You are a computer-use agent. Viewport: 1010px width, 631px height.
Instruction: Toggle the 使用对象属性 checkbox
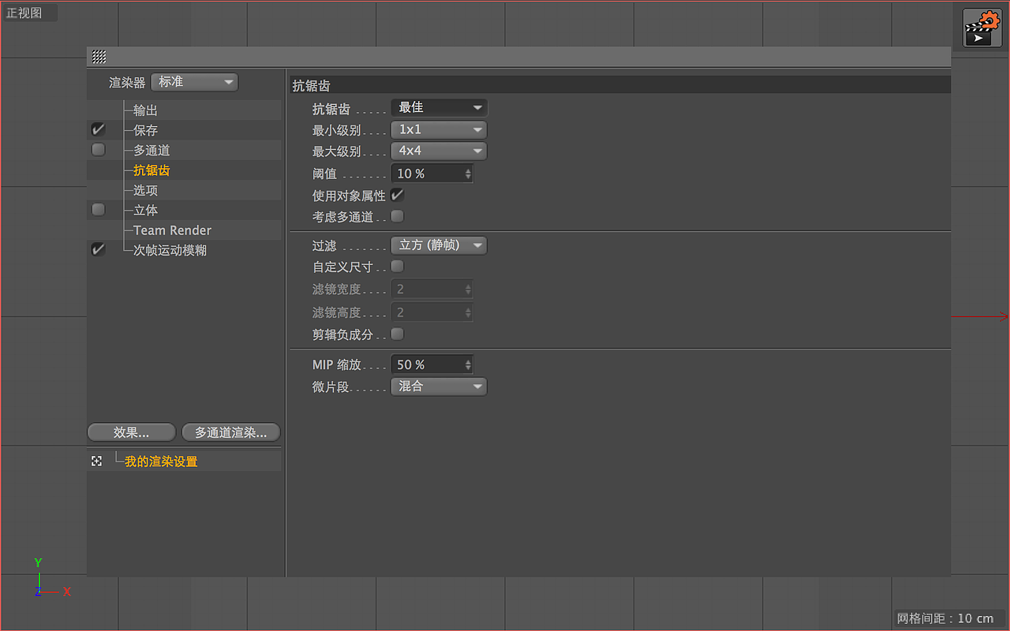(x=398, y=195)
